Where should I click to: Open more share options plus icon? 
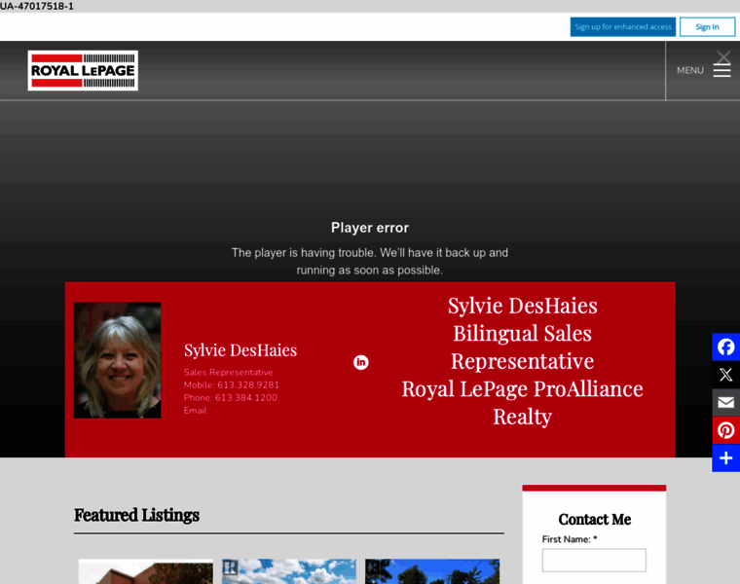(725, 458)
